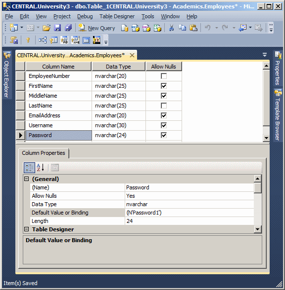Check Allow Nulls for LastName
The height and width of the screenshot is (290, 285).
coord(164,106)
